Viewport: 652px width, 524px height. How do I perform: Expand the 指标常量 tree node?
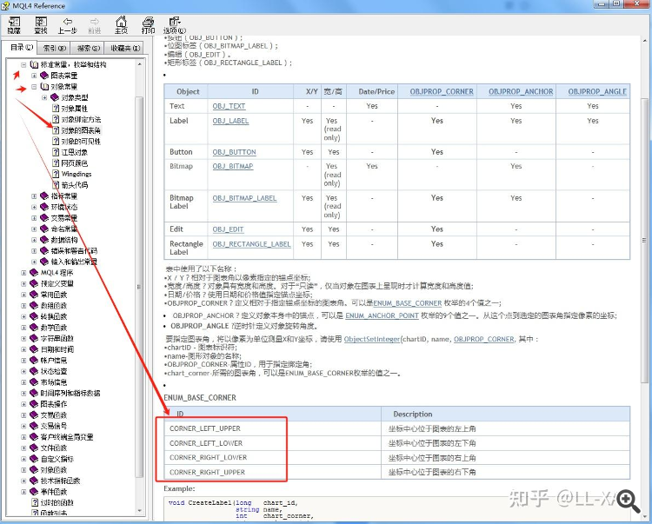[x=34, y=196]
